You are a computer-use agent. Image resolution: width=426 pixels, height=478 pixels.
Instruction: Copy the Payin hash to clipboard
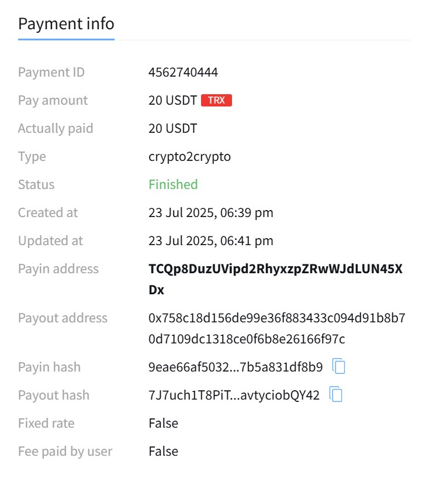click(x=339, y=367)
